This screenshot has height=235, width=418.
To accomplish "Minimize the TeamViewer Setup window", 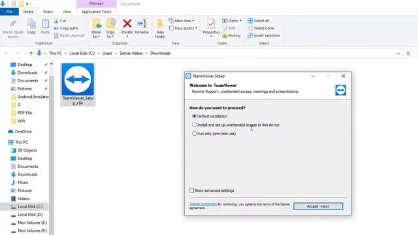I will (313, 76).
